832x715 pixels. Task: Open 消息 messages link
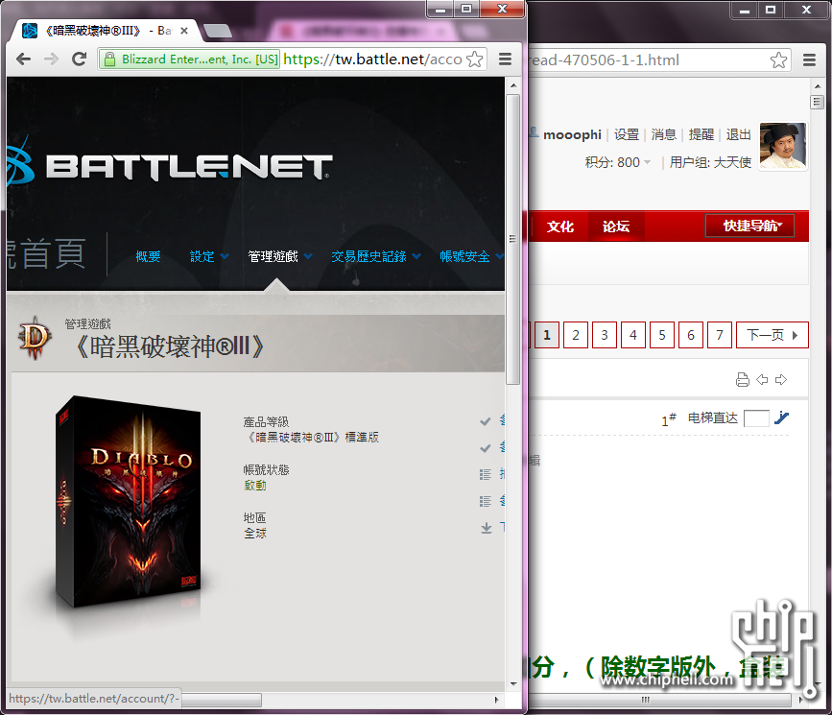(x=664, y=134)
